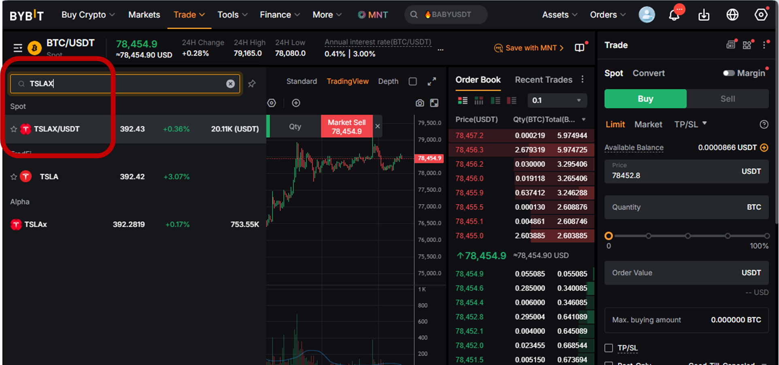
Task: Expand chart to fullscreen arrows icon
Action: [x=432, y=81]
